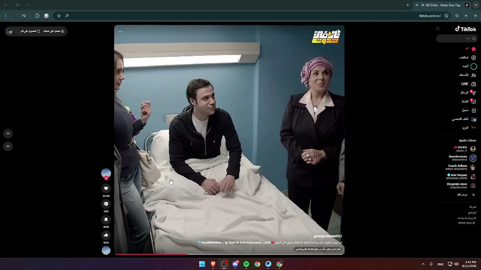Show hidden system tray icons chevron
Image resolution: width=481 pixels, height=270 pixels.
click(x=423, y=264)
